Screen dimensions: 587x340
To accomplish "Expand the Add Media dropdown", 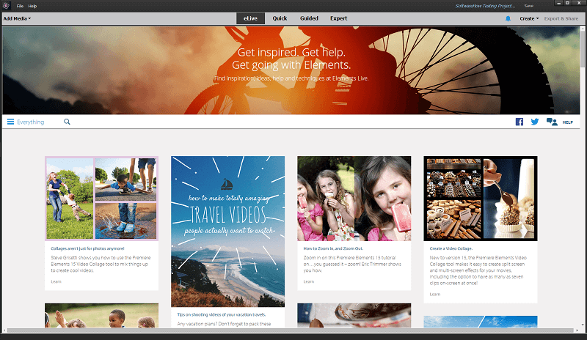I will pyautogui.click(x=17, y=18).
